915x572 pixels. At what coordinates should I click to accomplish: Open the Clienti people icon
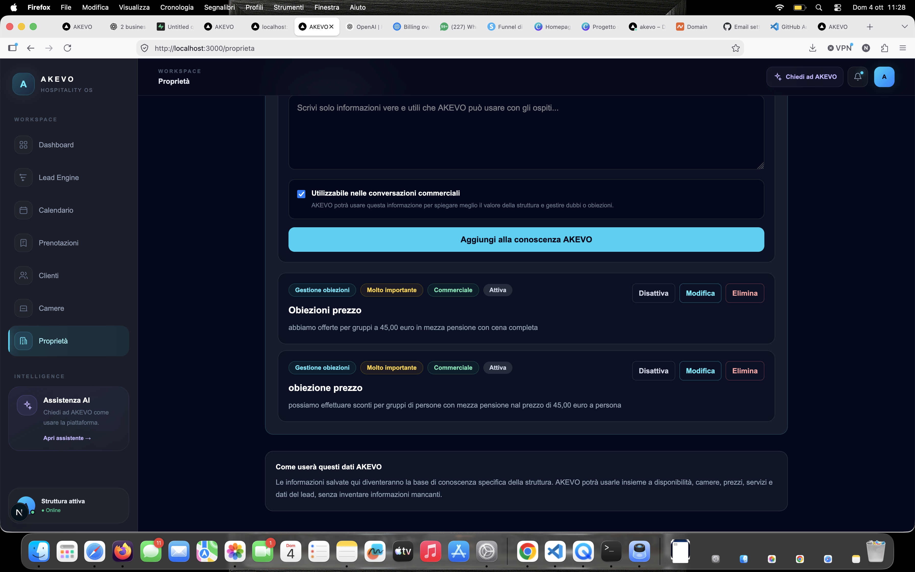[x=23, y=276]
